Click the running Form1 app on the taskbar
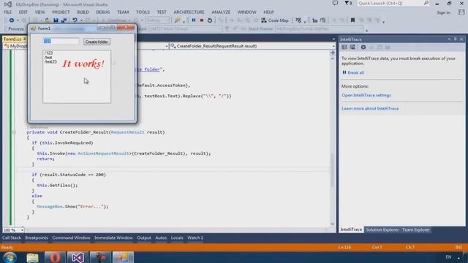The image size is (468, 263). [x=123, y=257]
